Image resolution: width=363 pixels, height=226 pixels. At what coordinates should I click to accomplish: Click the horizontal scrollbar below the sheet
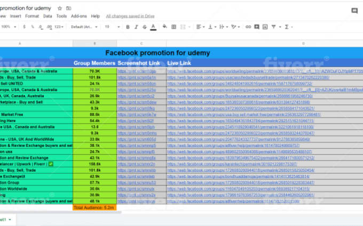pyautogui.click(x=61, y=212)
